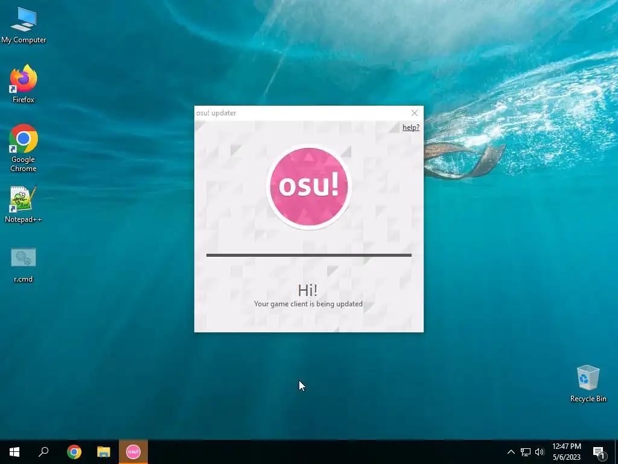Open the Windows Start menu
The image size is (618, 464).
tap(14, 452)
